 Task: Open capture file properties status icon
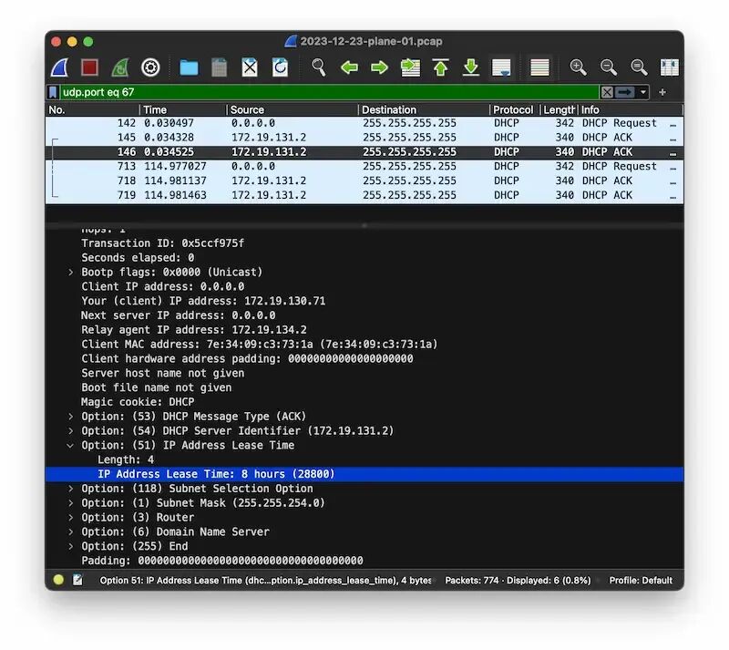coord(77,580)
